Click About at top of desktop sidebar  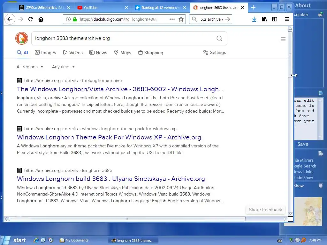tap(303, 6)
